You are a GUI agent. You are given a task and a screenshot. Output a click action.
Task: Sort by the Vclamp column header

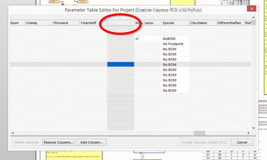coord(38,23)
